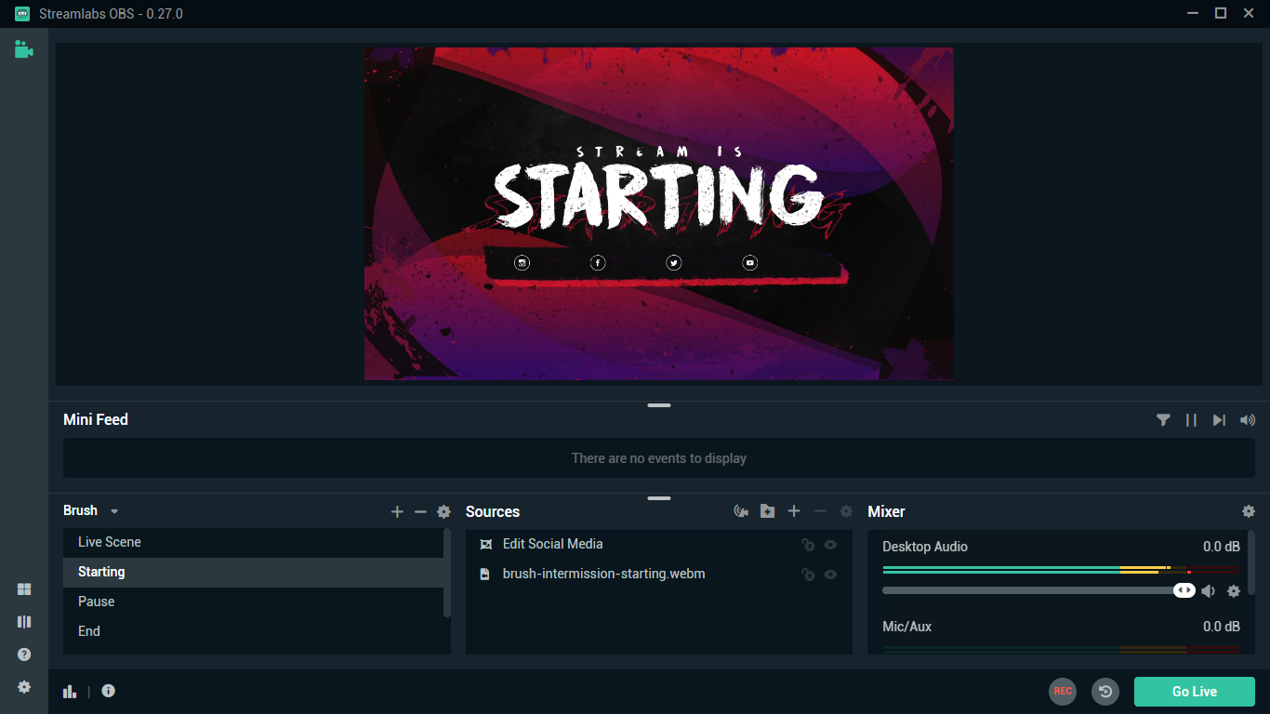
Task: Open the Editor camera icon in sidebar
Action: pyautogui.click(x=24, y=50)
